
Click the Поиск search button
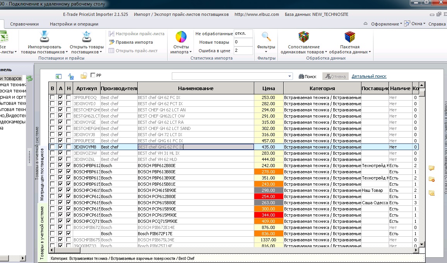click(x=308, y=76)
